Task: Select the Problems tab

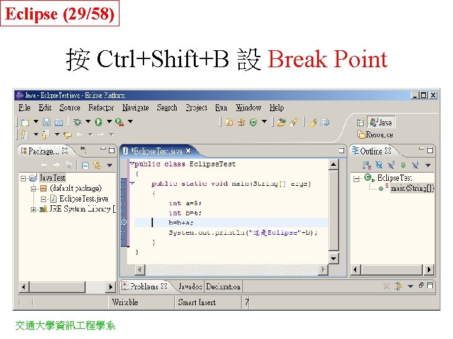Action: 145,286
